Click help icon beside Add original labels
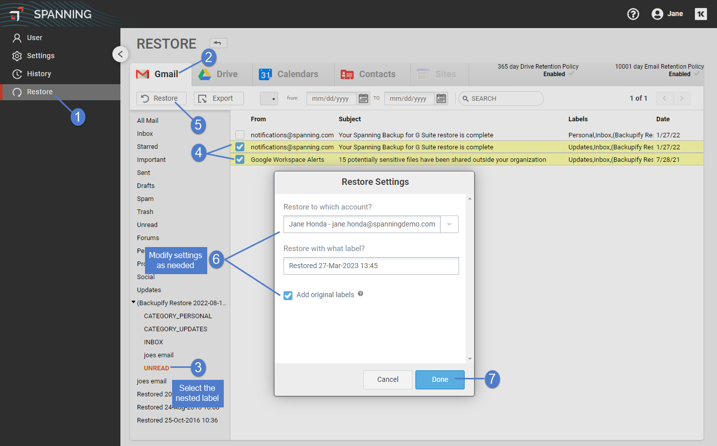The height and width of the screenshot is (446, 717). pos(360,294)
